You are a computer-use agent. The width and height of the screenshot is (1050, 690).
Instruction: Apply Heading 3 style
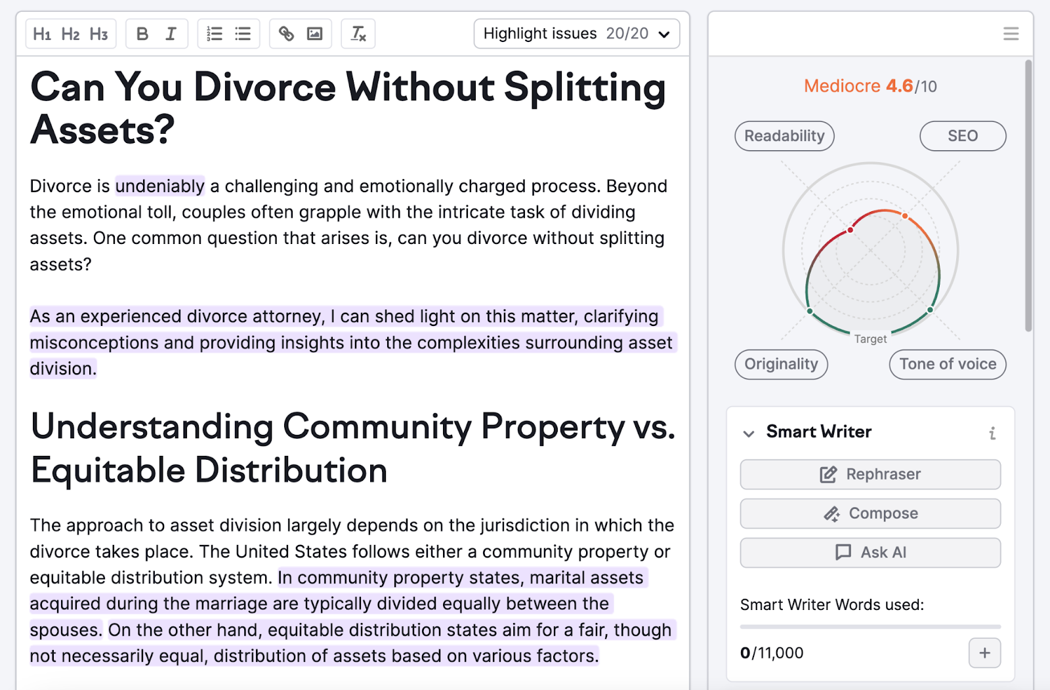pyautogui.click(x=99, y=34)
